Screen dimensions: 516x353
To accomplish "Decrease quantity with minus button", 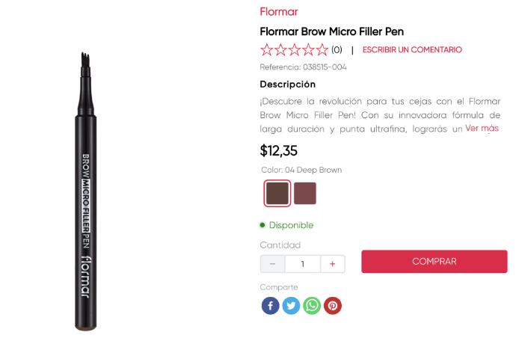I will (272, 264).
